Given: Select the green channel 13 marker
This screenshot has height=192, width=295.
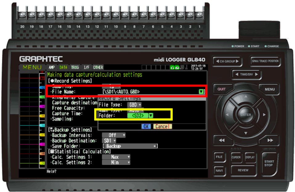Looking at the screenshot, I should click(42, 97).
